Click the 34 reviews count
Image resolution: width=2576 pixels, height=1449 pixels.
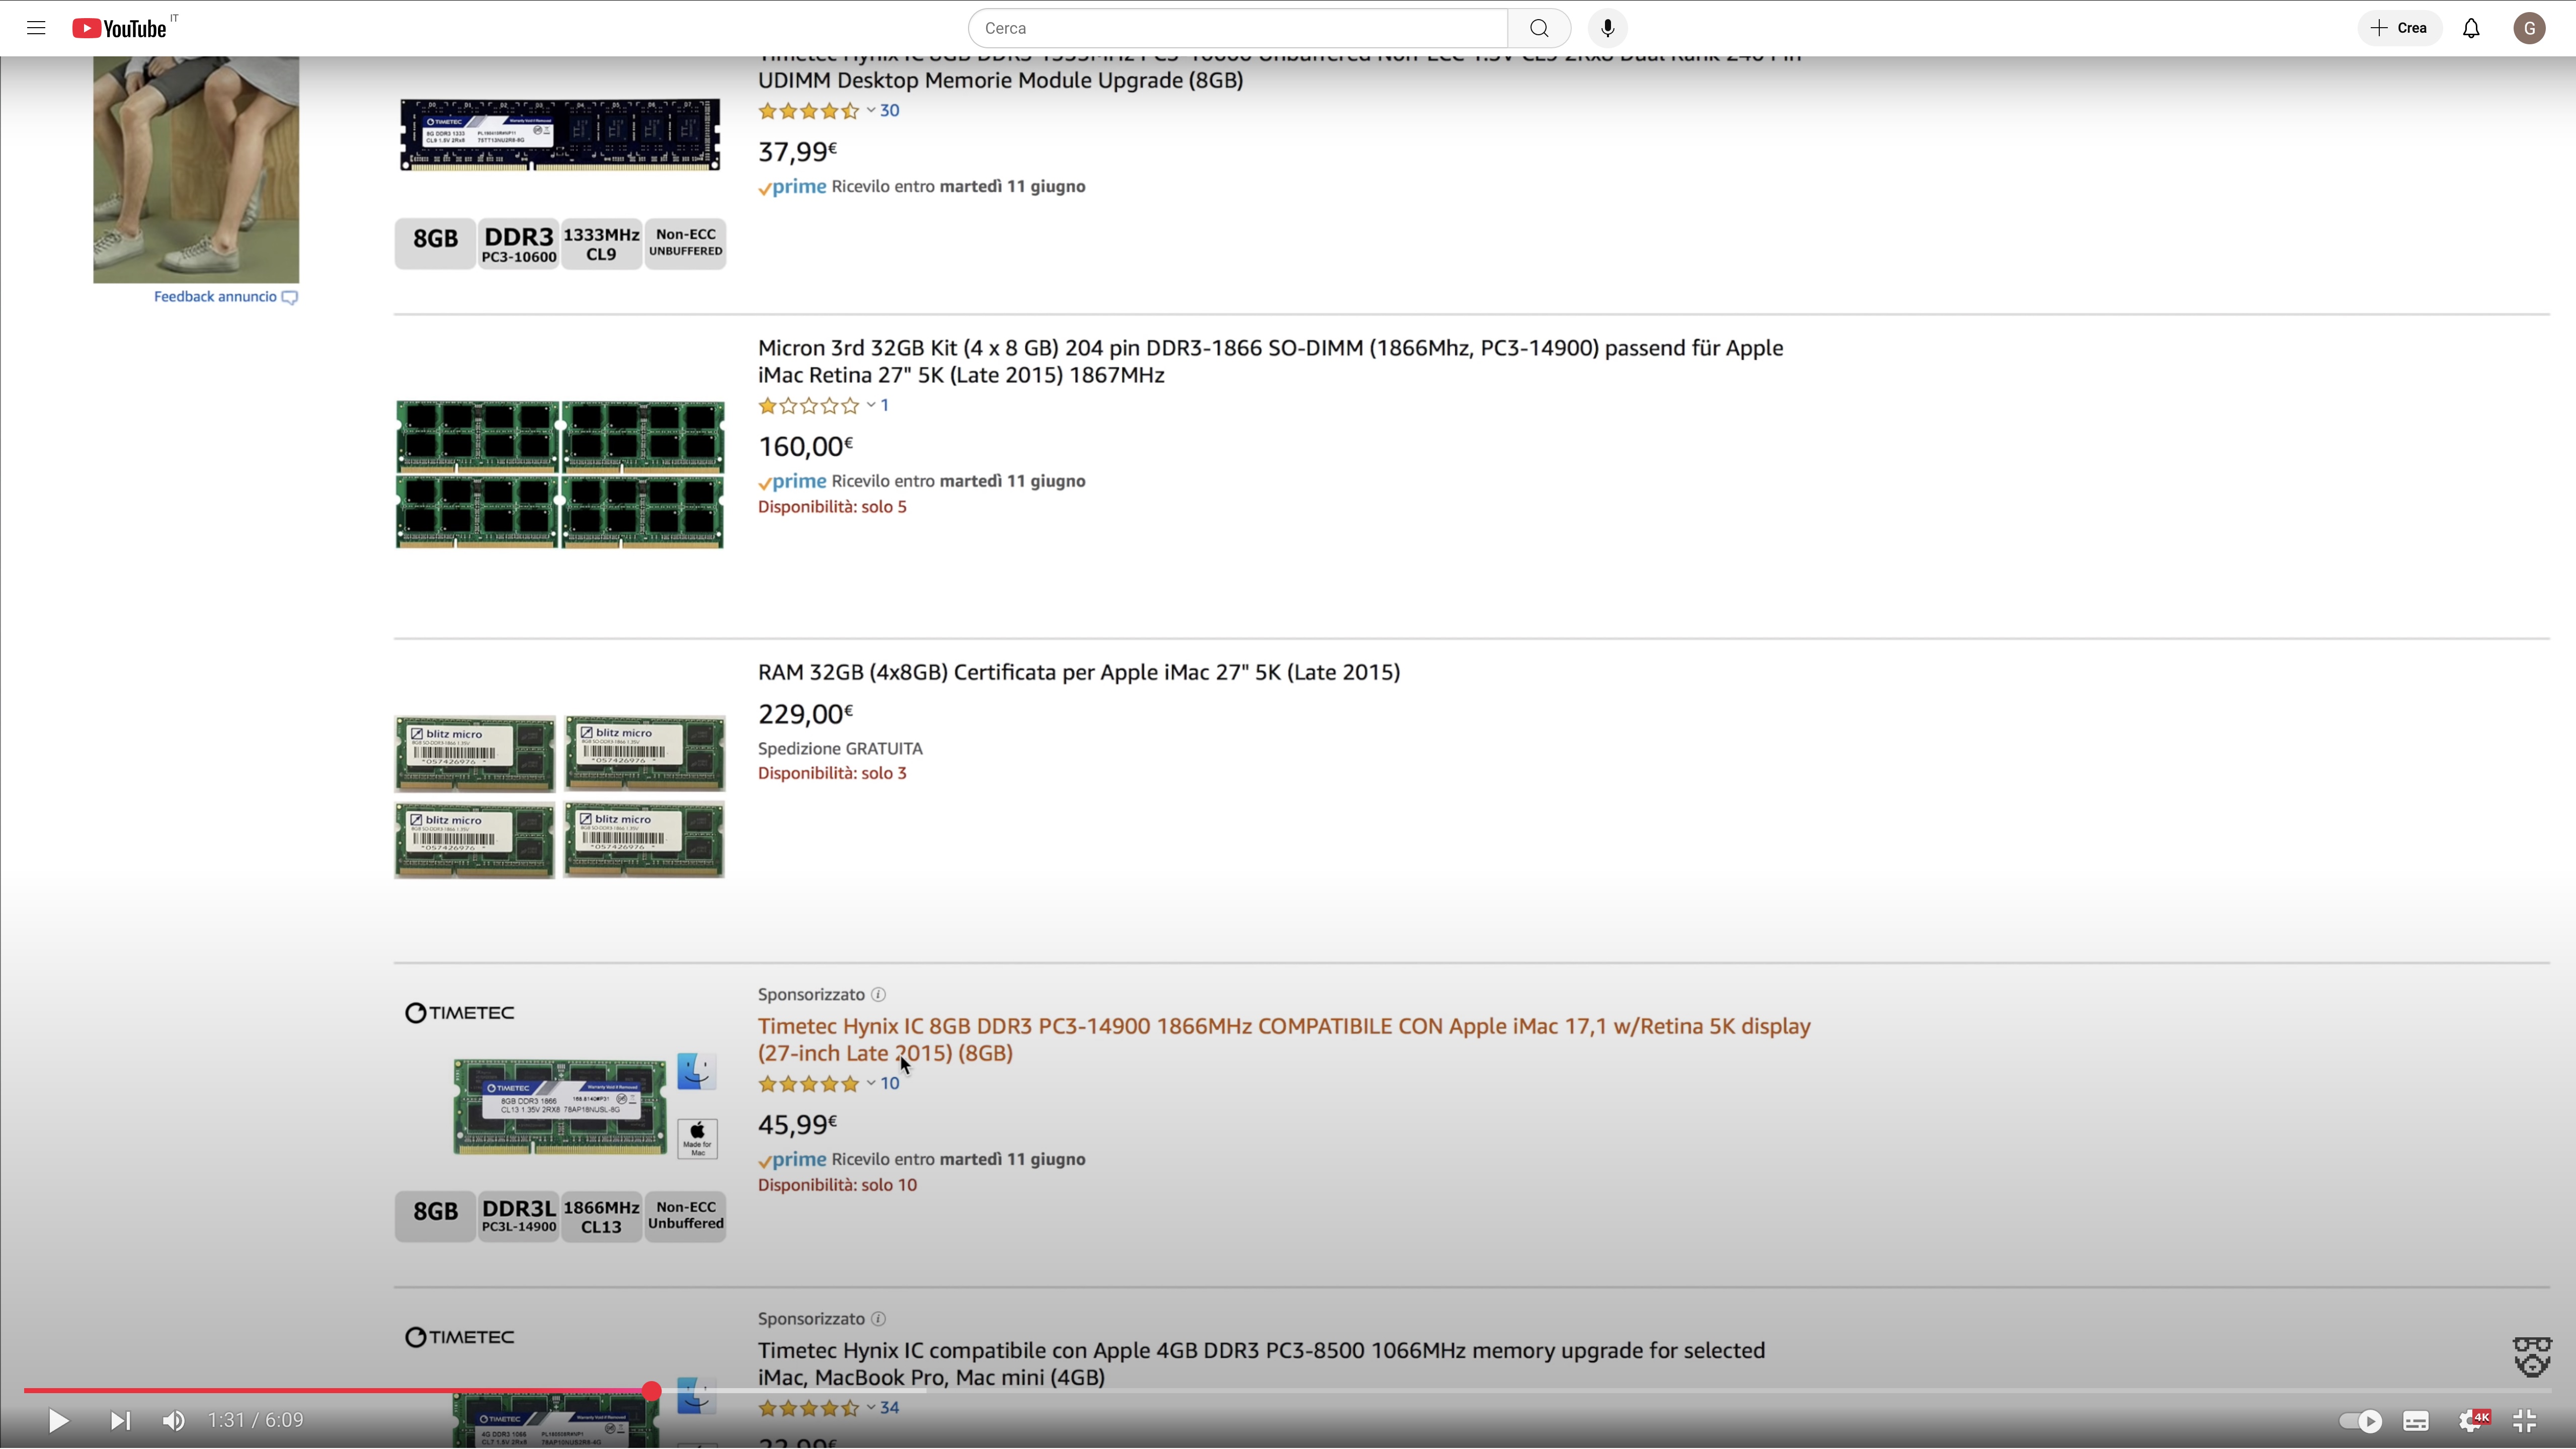[890, 1408]
